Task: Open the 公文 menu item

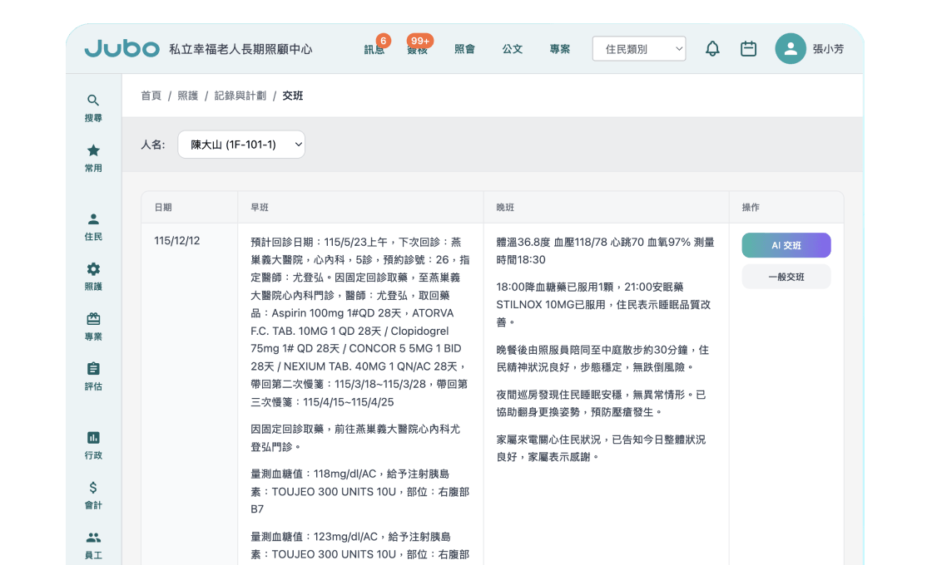Action: tap(513, 49)
